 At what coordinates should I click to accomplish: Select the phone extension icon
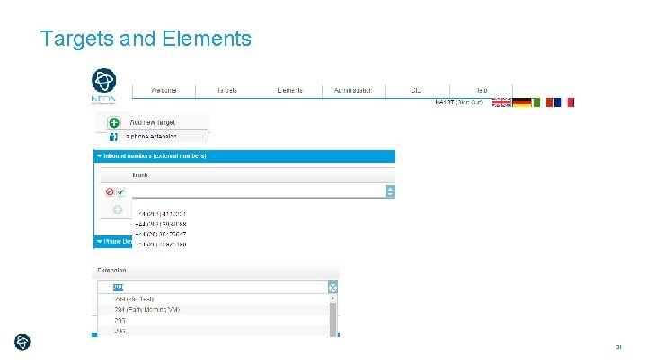(x=113, y=137)
